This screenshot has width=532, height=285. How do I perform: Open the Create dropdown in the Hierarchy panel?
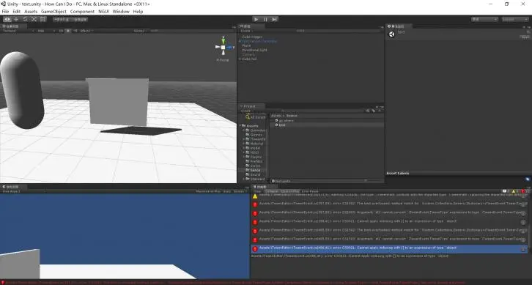[x=246, y=31]
